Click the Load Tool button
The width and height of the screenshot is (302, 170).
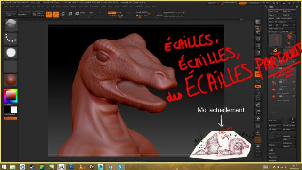(x=274, y=11)
